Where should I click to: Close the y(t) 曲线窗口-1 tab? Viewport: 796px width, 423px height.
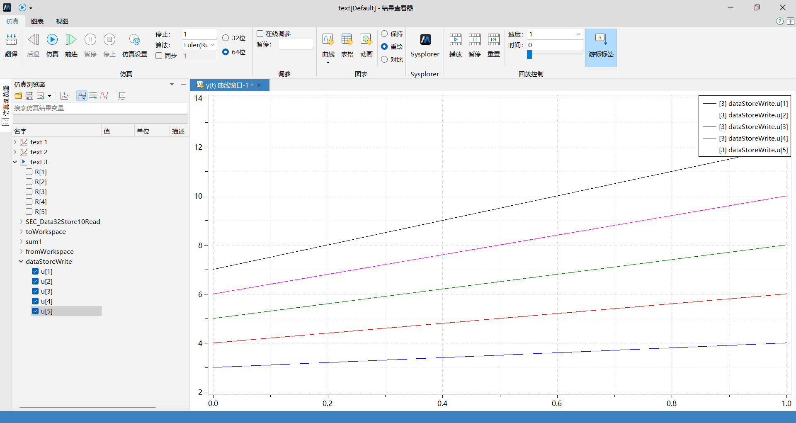pos(259,85)
